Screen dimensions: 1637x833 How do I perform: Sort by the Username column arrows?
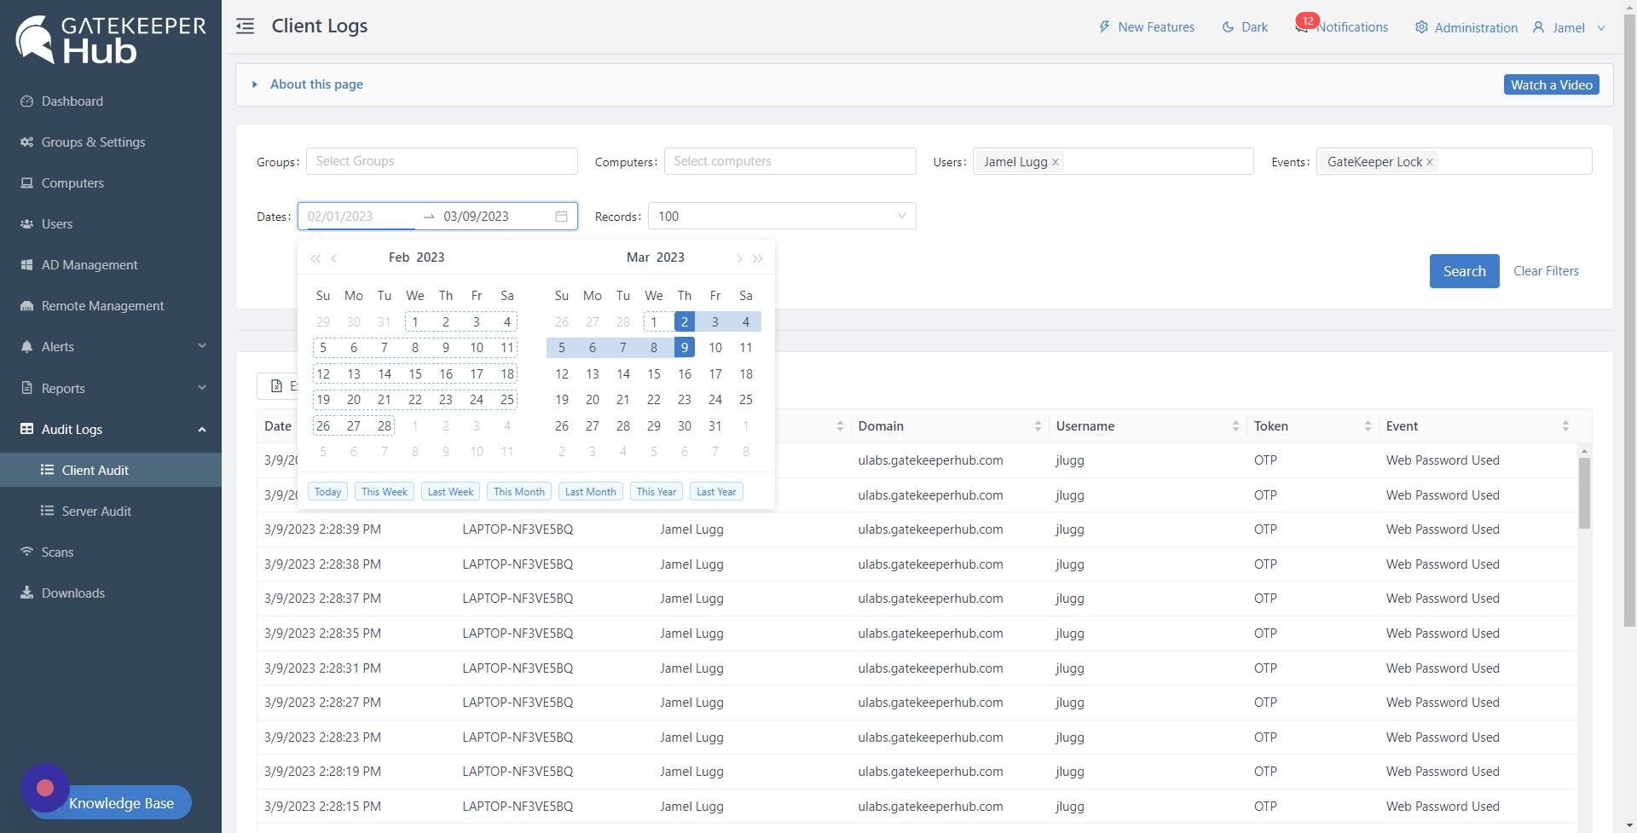1235,426
